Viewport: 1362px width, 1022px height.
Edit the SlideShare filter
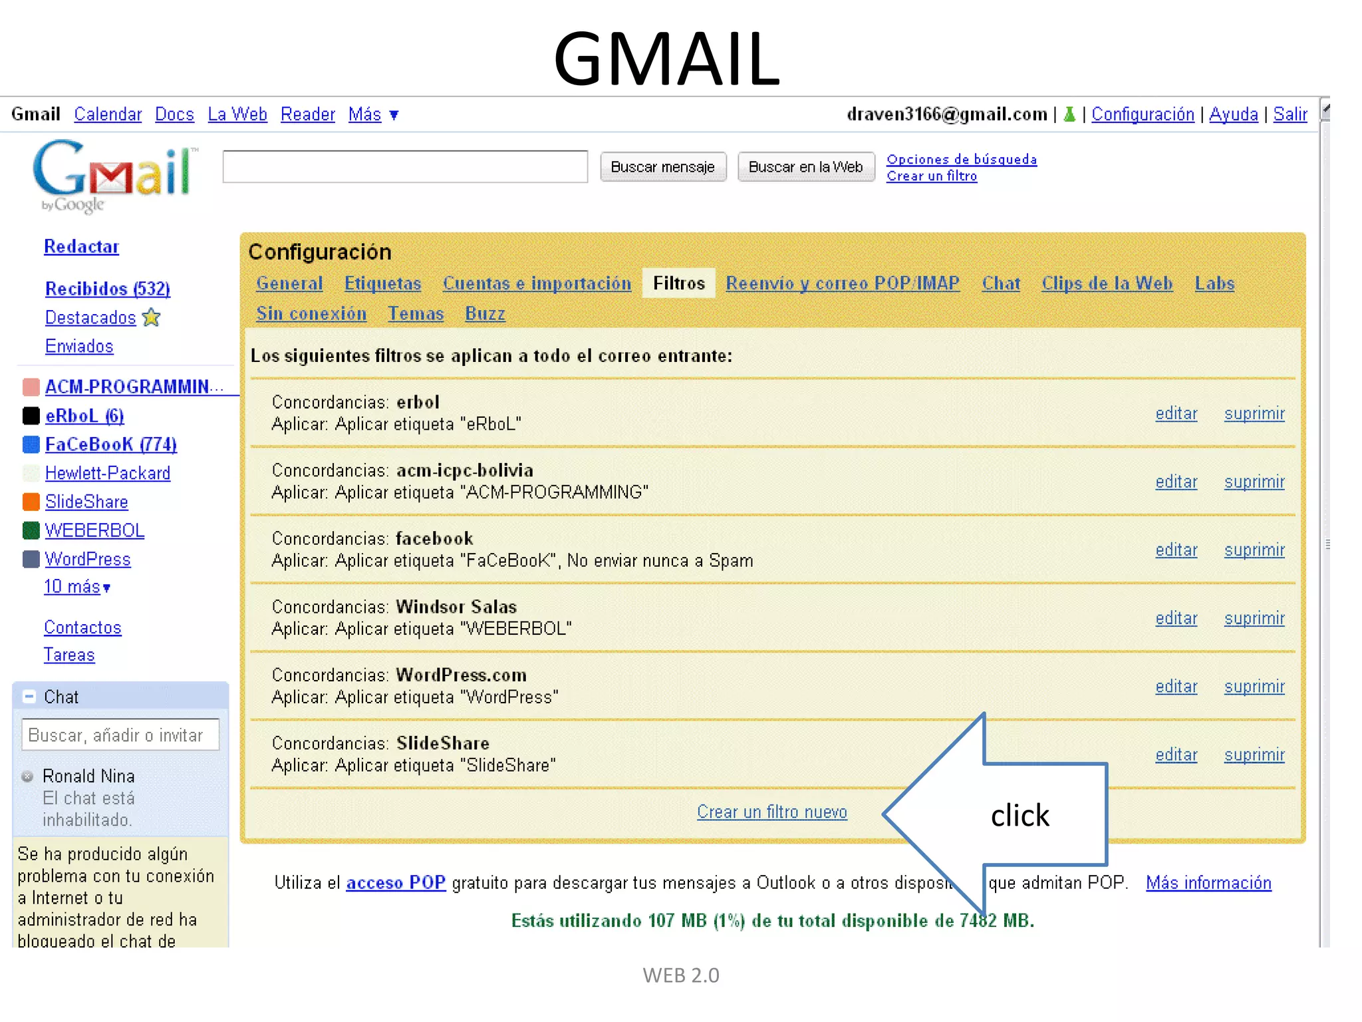click(x=1176, y=755)
